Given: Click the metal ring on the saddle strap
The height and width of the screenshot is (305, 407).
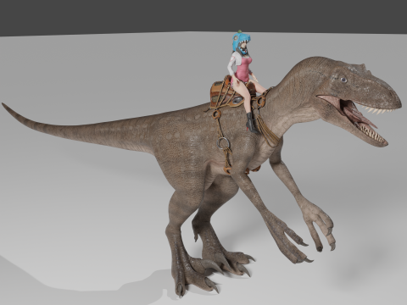Looking at the screenshot, I should [223, 143].
